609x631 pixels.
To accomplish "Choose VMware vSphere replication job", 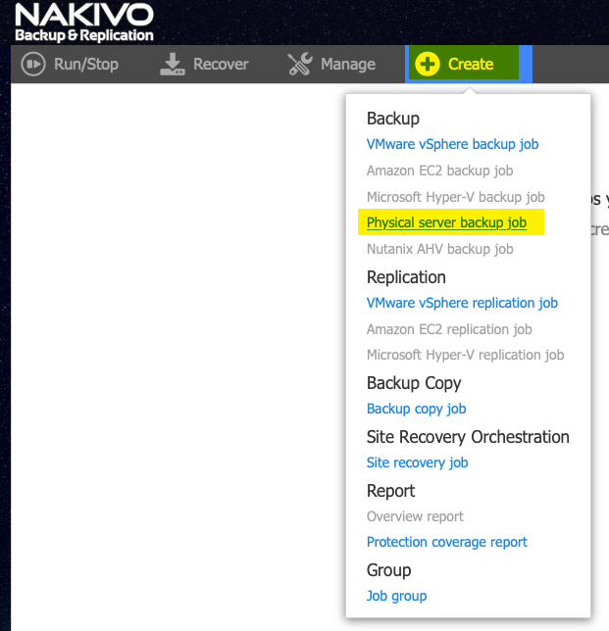I will [x=462, y=303].
